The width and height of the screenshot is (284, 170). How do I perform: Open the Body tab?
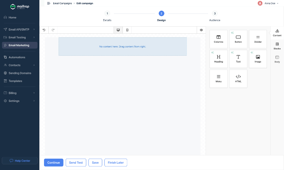tap(277, 59)
